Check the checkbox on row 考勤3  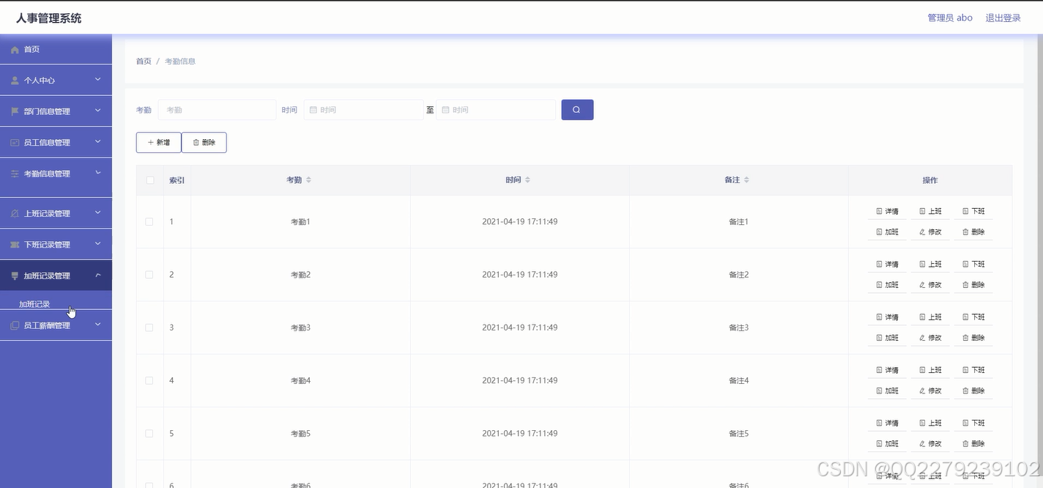coord(149,328)
